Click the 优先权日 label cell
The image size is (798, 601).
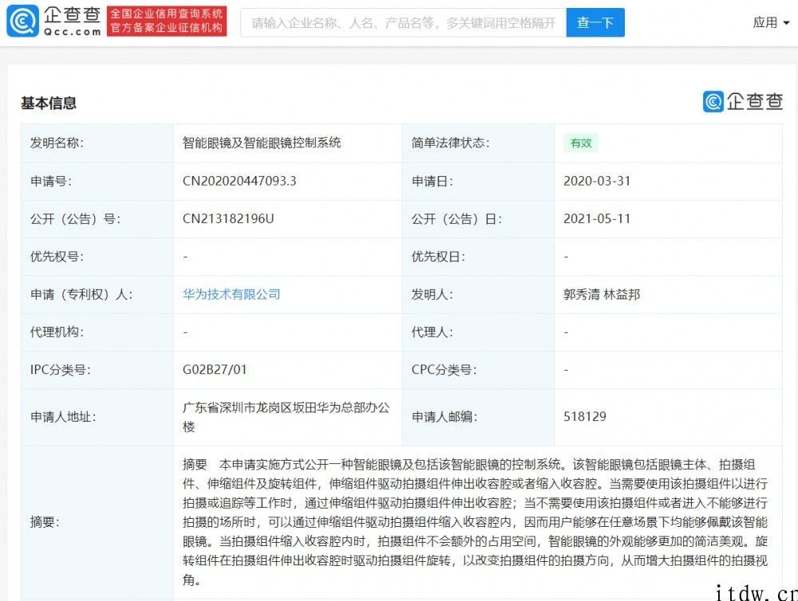(x=478, y=257)
